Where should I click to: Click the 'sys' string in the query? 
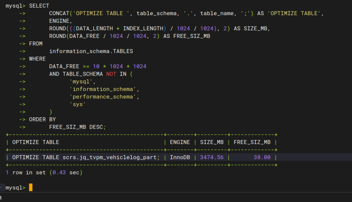pos(78,104)
